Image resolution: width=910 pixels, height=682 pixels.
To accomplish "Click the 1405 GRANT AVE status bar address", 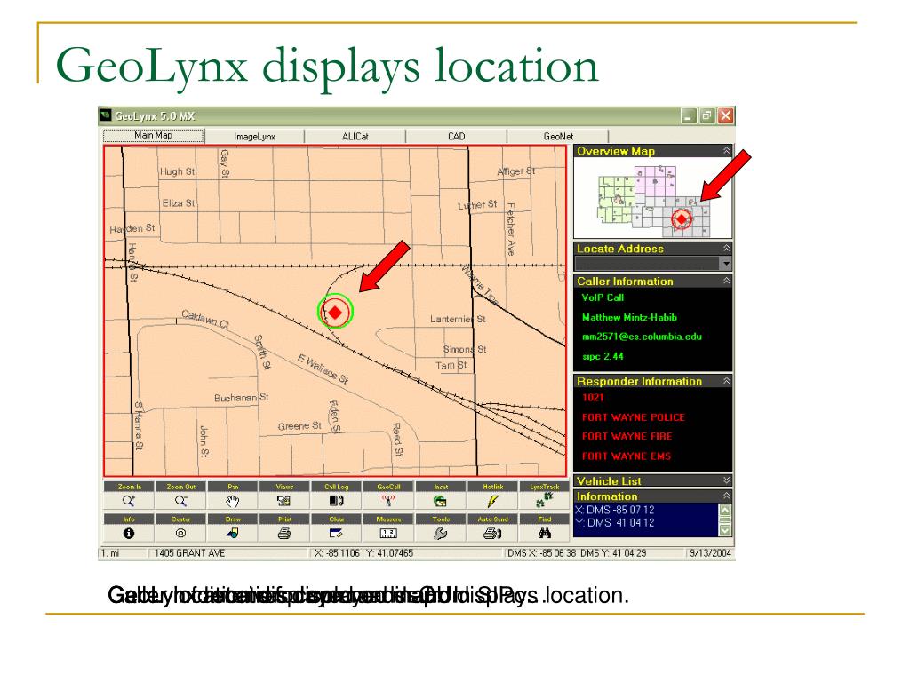I will [189, 553].
